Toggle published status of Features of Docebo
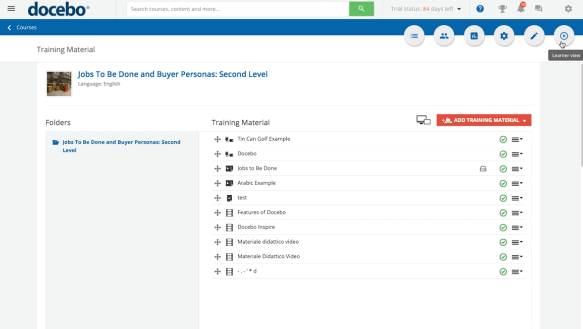 [x=503, y=212]
